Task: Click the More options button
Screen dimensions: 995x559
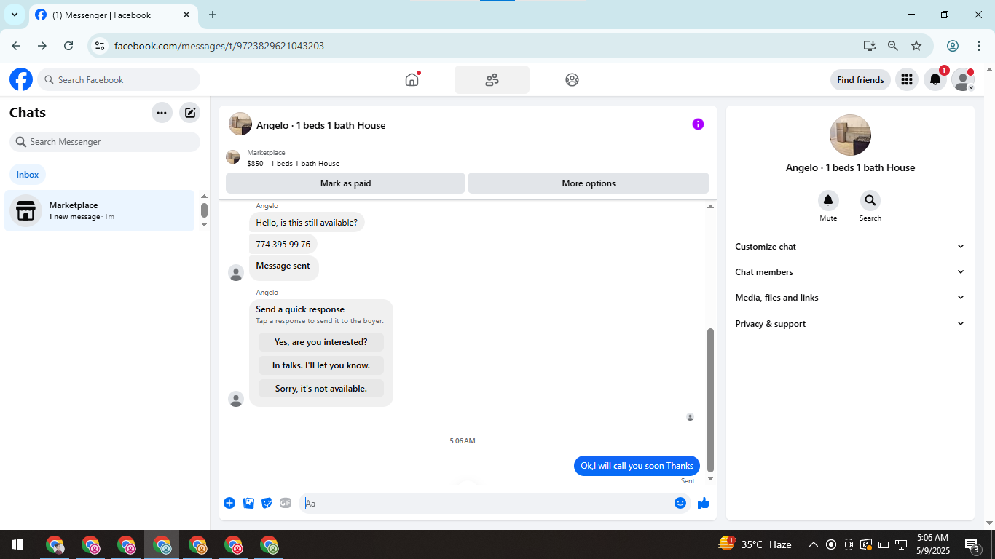Action: [x=589, y=183]
